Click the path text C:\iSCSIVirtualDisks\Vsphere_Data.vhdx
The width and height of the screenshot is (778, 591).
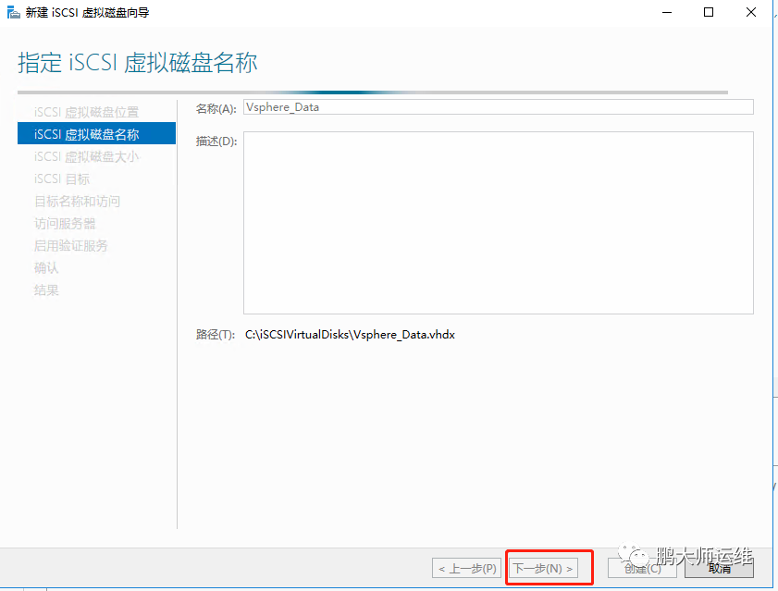(350, 335)
